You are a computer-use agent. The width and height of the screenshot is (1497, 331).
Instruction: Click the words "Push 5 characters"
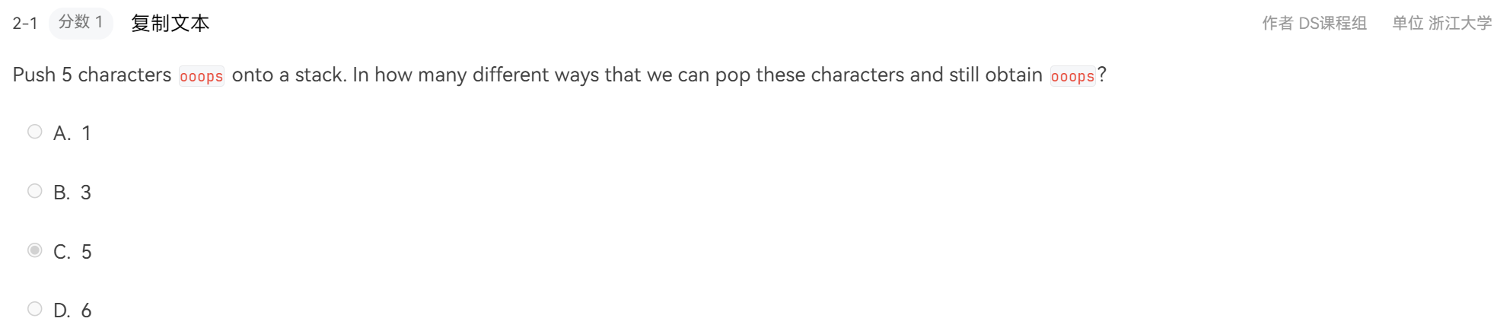pyautogui.click(x=92, y=75)
